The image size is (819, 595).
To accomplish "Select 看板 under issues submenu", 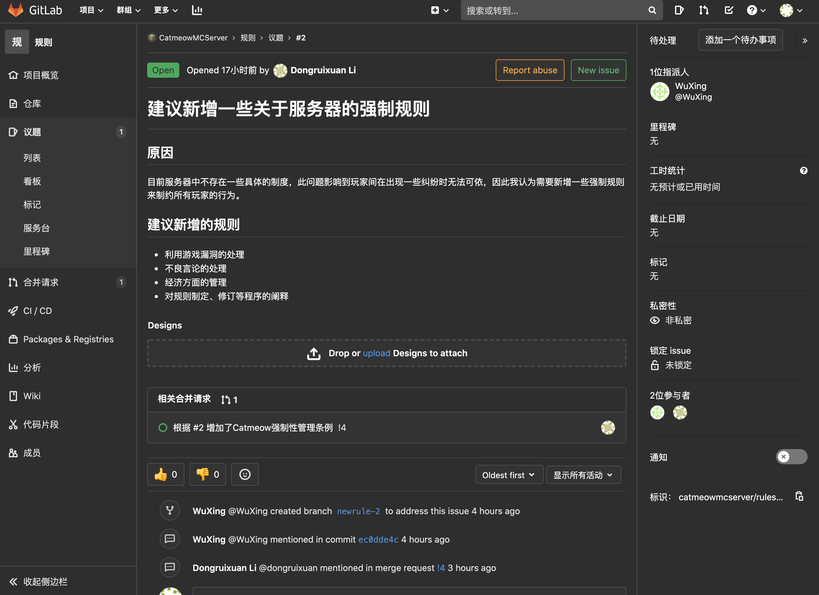I will pyautogui.click(x=32, y=181).
